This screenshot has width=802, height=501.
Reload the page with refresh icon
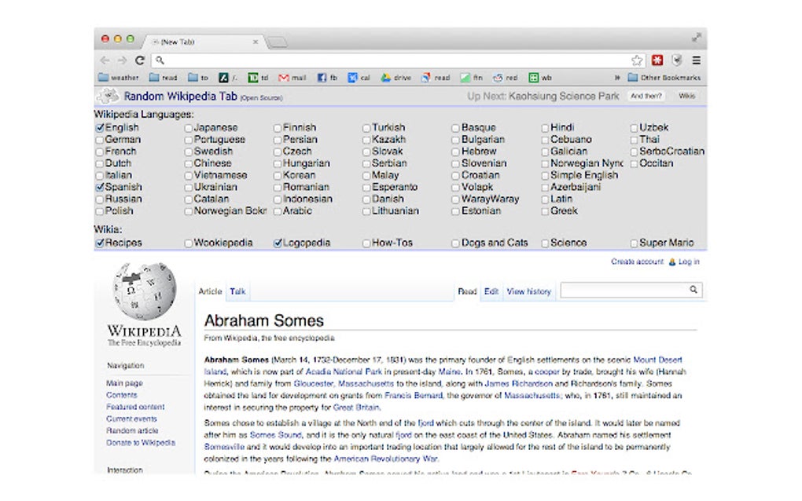point(140,60)
